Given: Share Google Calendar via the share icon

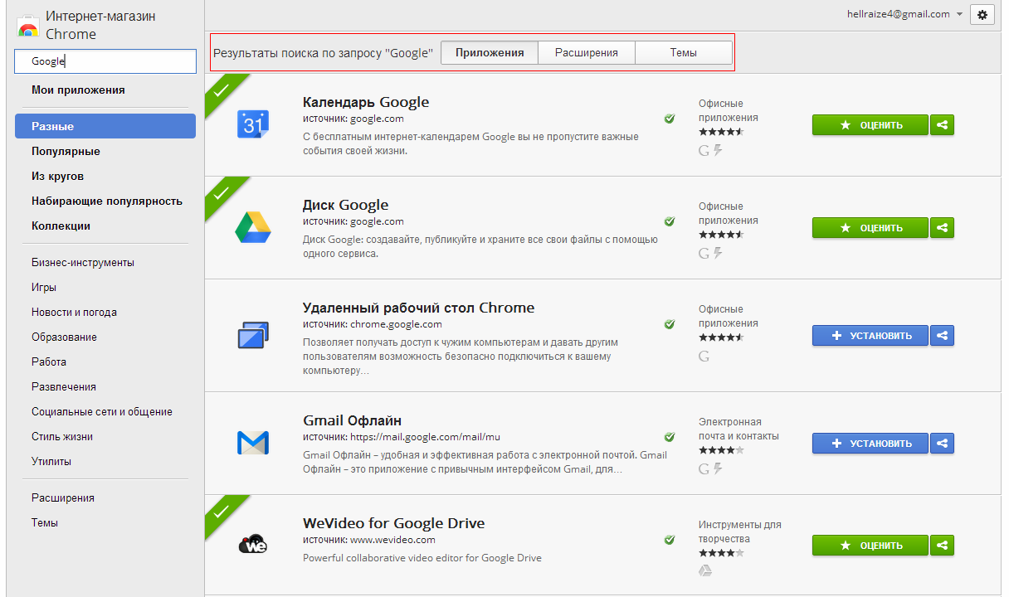Looking at the screenshot, I should tap(942, 125).
